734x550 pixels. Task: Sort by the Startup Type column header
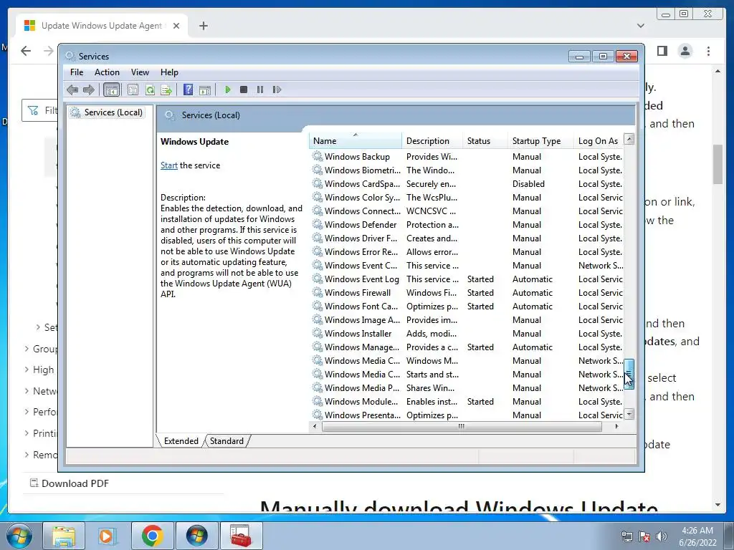[540, 141]
